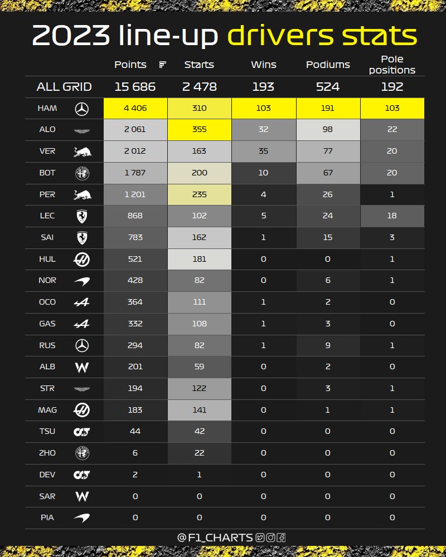Click the AlphaTauri logo beside TSU
Image resolution: width=446 pixels, height=557 pixels.
click(81, 432)
